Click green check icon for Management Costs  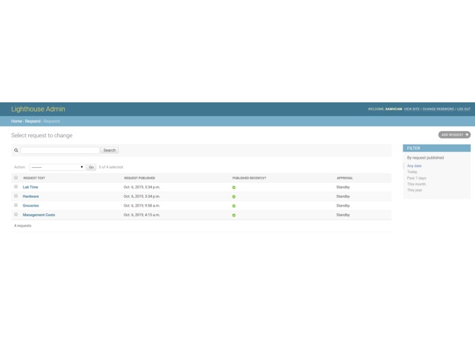[x=234, y=215]
